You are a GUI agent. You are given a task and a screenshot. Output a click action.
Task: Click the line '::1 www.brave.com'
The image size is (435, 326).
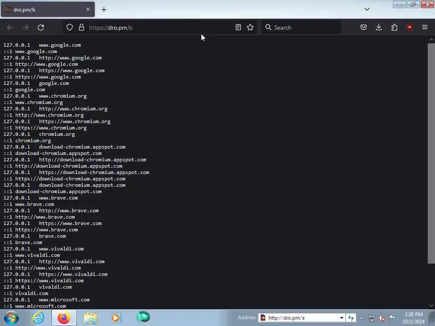(28, 204)
